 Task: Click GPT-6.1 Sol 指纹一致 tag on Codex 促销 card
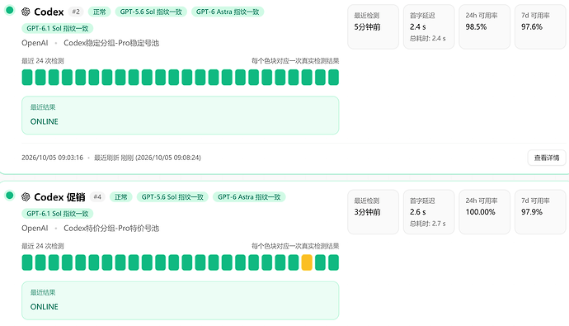58,214
